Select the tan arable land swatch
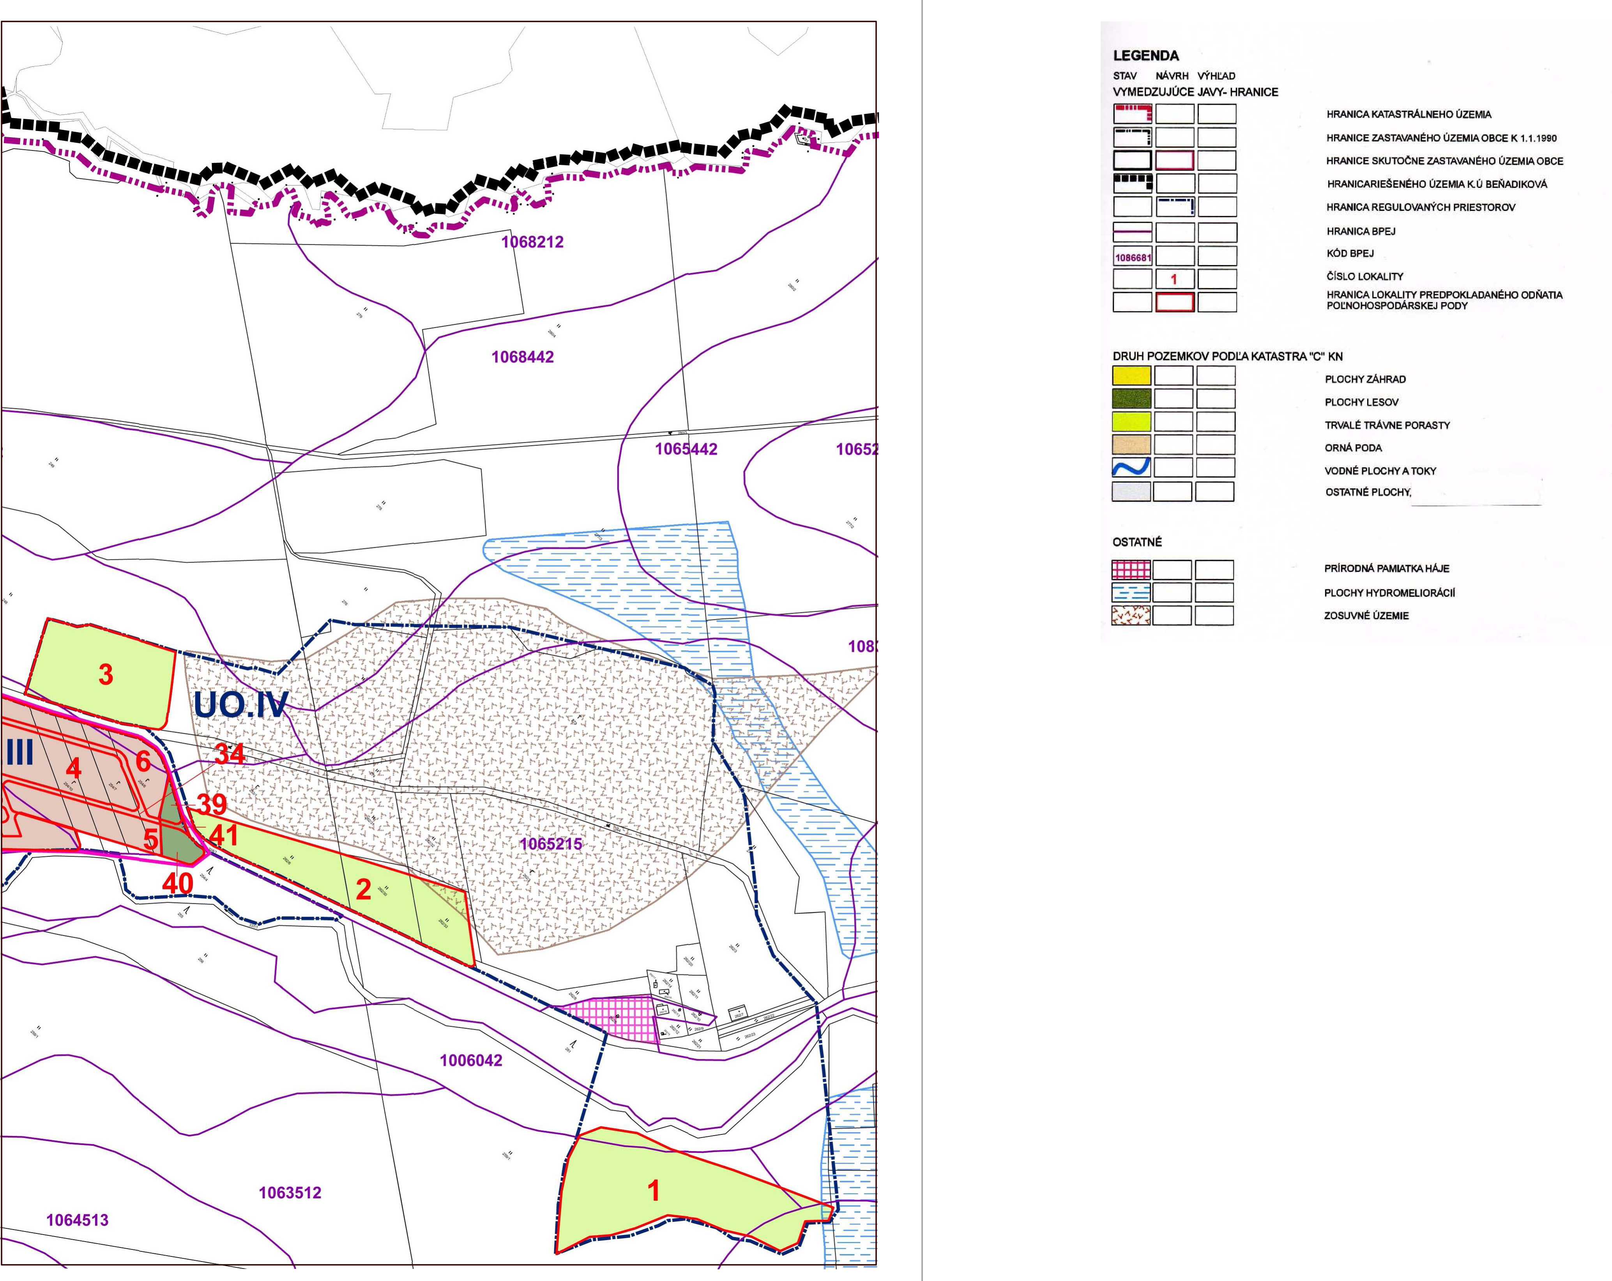This screenshot has width=1612, height=1281. [1131, 445]
